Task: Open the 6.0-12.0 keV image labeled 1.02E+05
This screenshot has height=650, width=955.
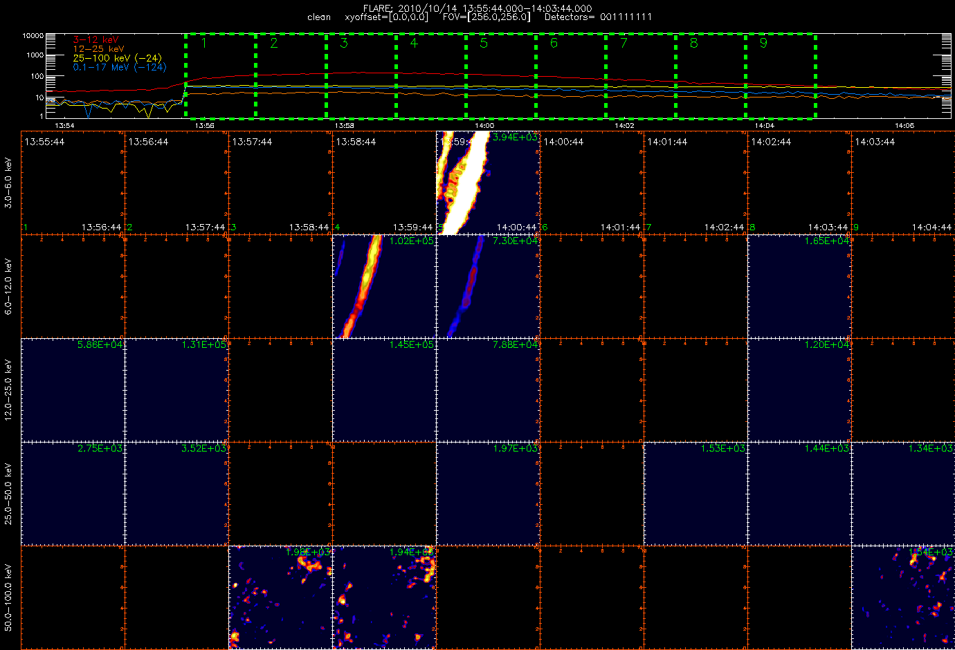Action: click(384, 286)
